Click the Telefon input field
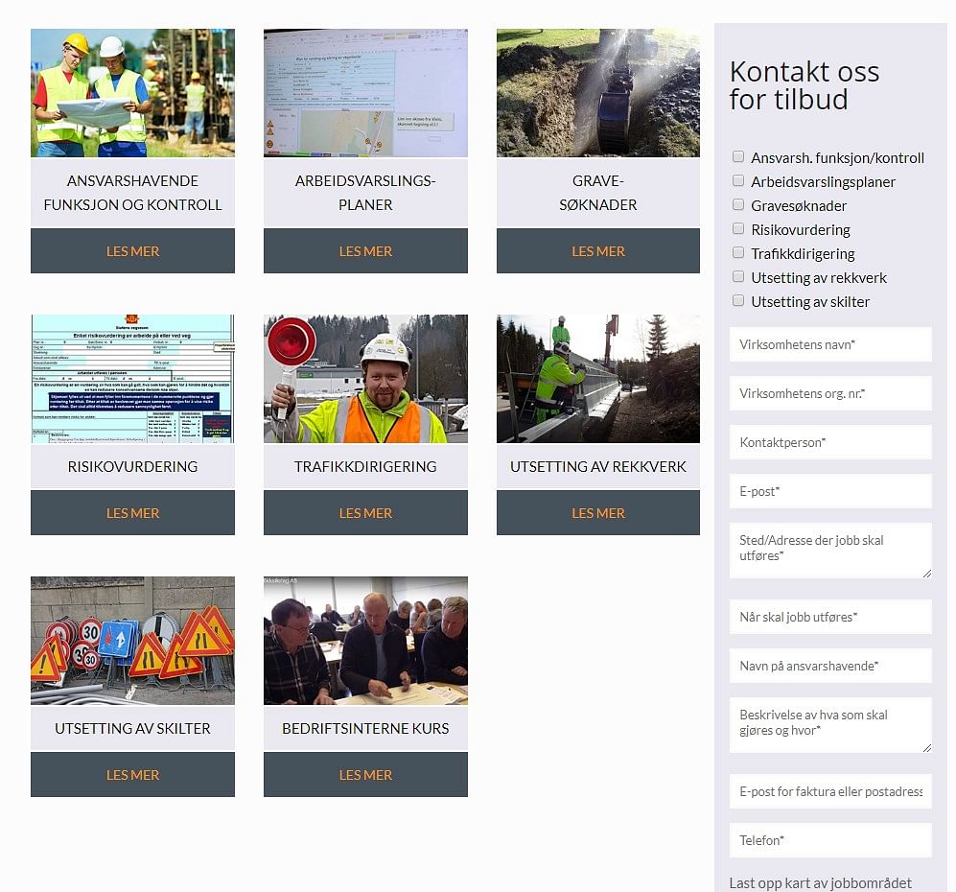Viewport: 956px width, 892px height. tap(830, 840)
